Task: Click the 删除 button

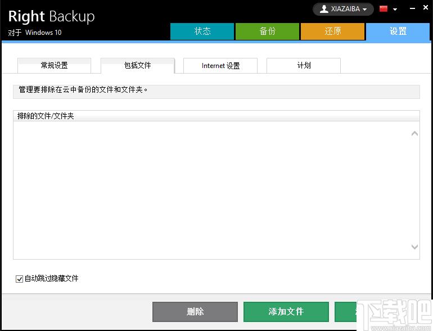Action: (x=195, y=312)
